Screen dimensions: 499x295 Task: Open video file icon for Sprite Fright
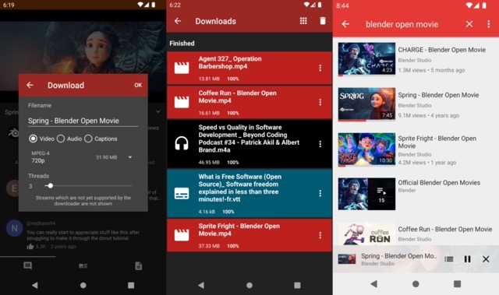(182, 235)
